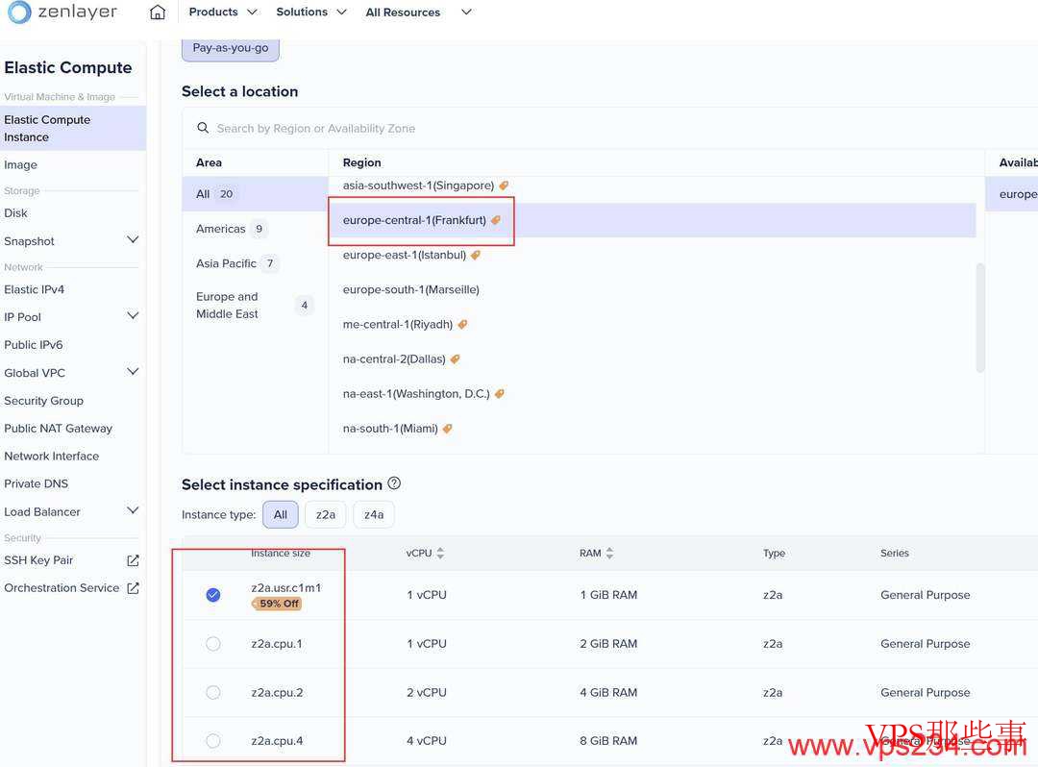The width and height of the screenshot is (1038, 767).
Task: Click the zenlayer logo
Action: coord(62,12)
